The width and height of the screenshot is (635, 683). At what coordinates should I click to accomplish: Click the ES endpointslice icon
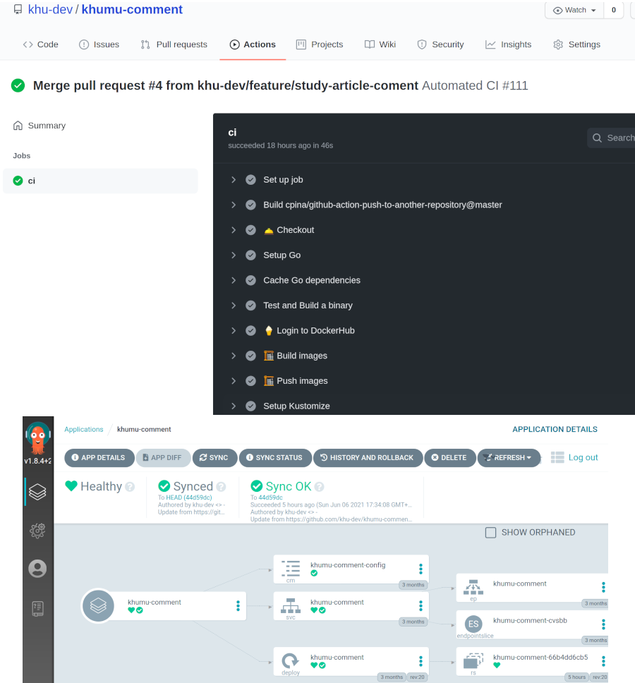coord(473,624)
